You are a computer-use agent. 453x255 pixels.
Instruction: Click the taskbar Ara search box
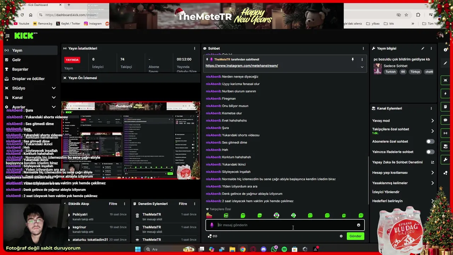169,249
